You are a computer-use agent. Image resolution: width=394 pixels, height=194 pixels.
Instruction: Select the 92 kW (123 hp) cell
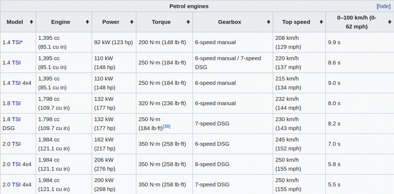(x=114, y=42)
